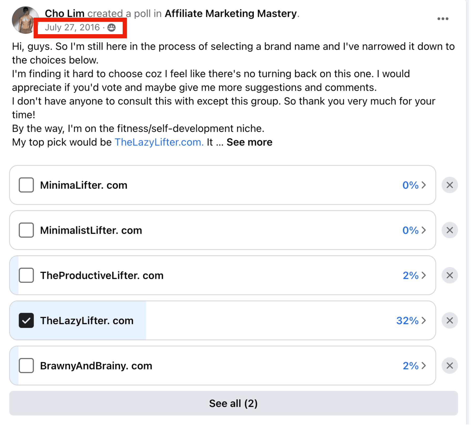The width and height of the screenshot is (475, 430).
Task: Remove the BrawnyAndBrainy. com poll option
Action: coord(450,366)
